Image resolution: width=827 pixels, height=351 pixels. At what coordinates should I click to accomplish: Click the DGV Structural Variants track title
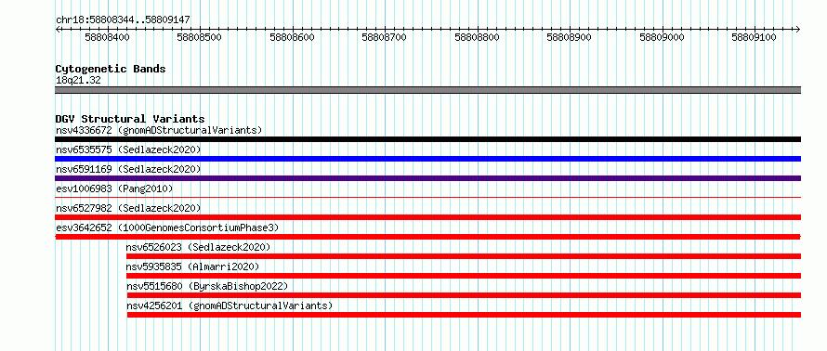point(130,119)
